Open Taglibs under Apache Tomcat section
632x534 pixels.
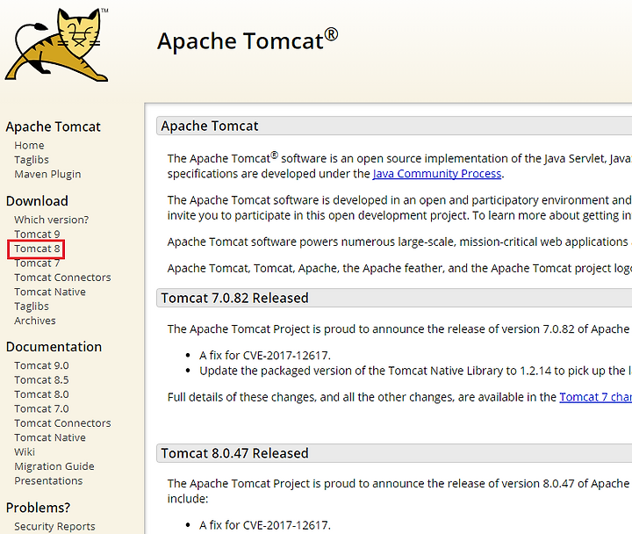(32, 160)
